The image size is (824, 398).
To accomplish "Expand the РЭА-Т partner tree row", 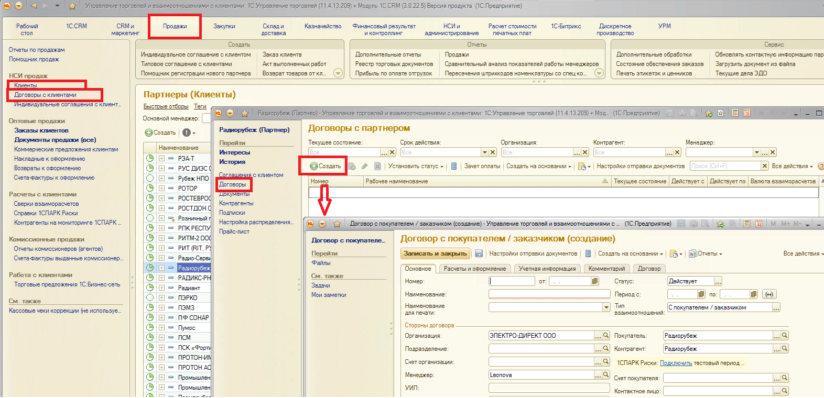I will [x=161, y=158].
